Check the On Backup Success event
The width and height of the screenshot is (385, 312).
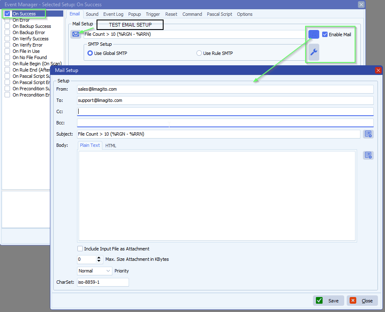[x=7, y=26]
